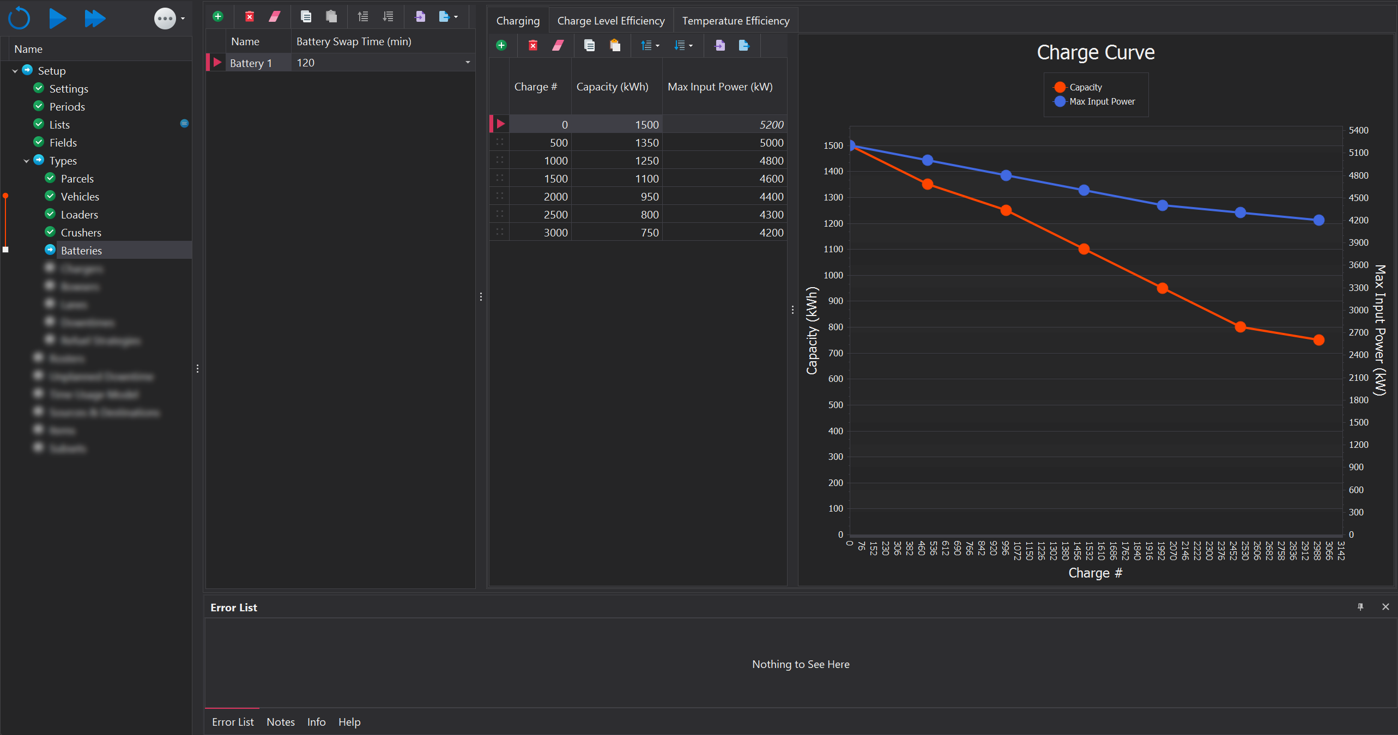Image resolution: width=1398 pixels, height=735 pixels.
Task: Add a new battery with green plus
Action: [x=218, y=16]
